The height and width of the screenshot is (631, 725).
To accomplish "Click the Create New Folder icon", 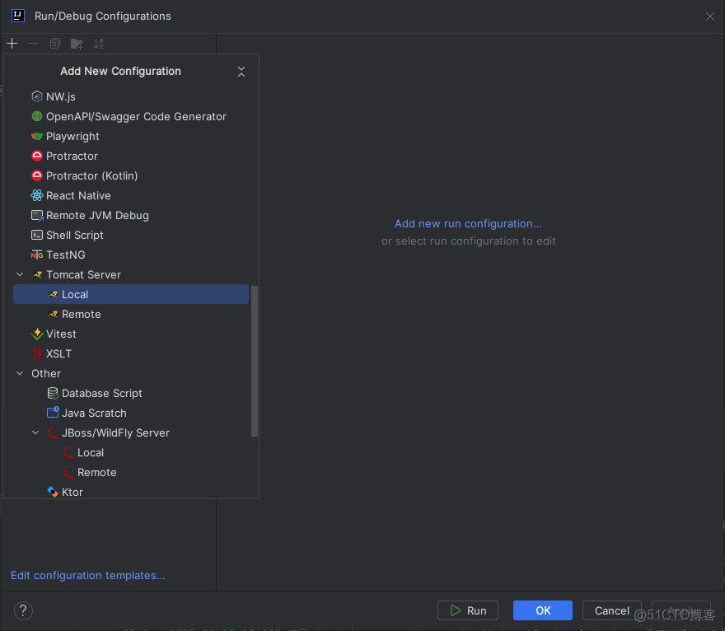I will point(77,44).
